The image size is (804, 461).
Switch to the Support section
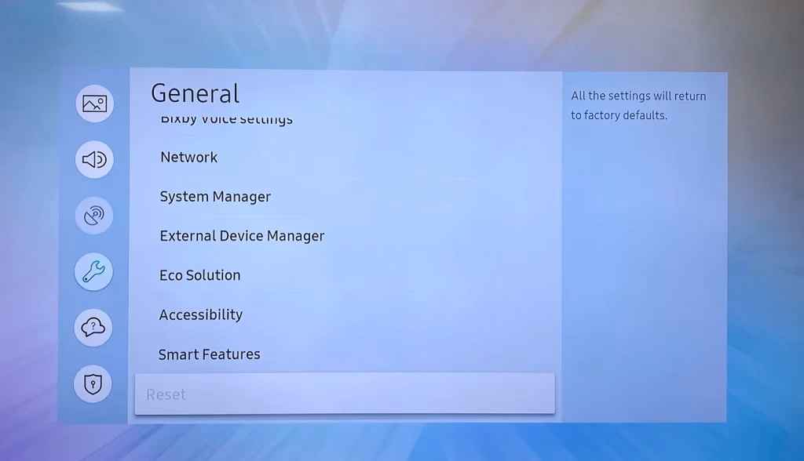(93, 328)
